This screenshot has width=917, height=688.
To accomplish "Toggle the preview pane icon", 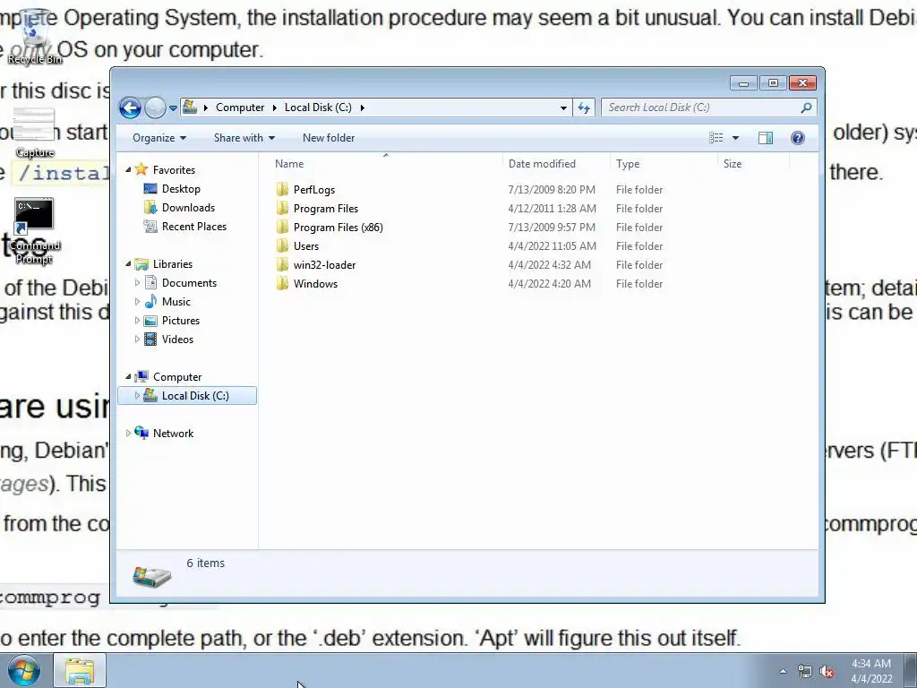I will (x=765, y=137).
